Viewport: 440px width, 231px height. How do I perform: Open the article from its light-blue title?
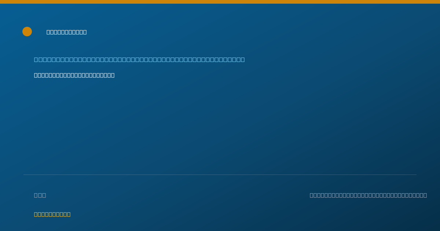[139, 60]
